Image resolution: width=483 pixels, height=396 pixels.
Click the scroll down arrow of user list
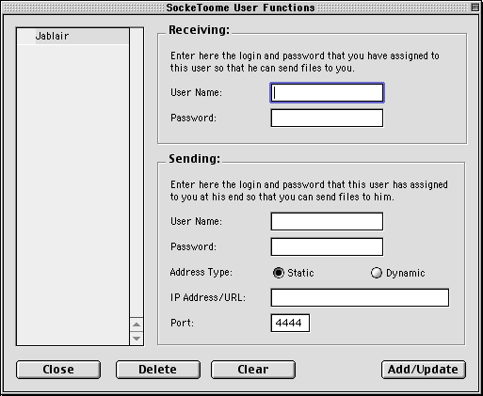137,339
